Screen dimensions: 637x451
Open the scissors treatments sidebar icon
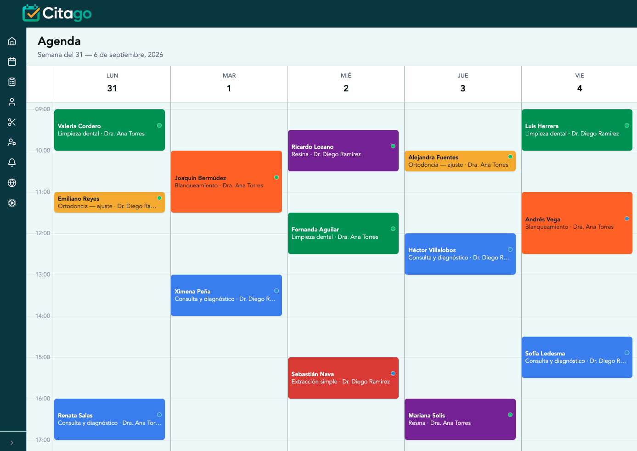[12, 122]
